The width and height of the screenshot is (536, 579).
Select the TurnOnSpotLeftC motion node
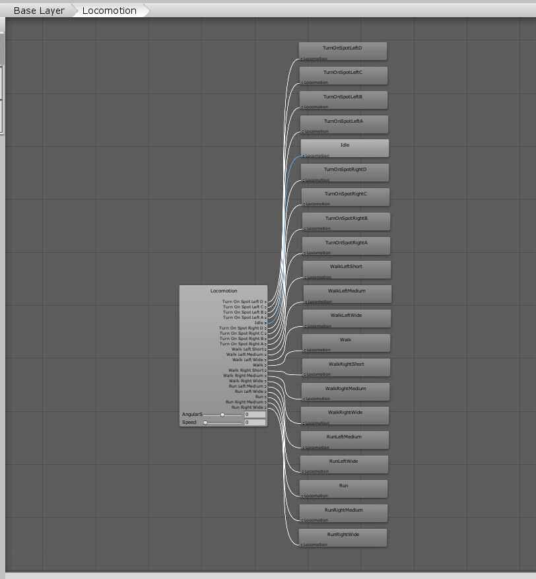tap(343, 76)
